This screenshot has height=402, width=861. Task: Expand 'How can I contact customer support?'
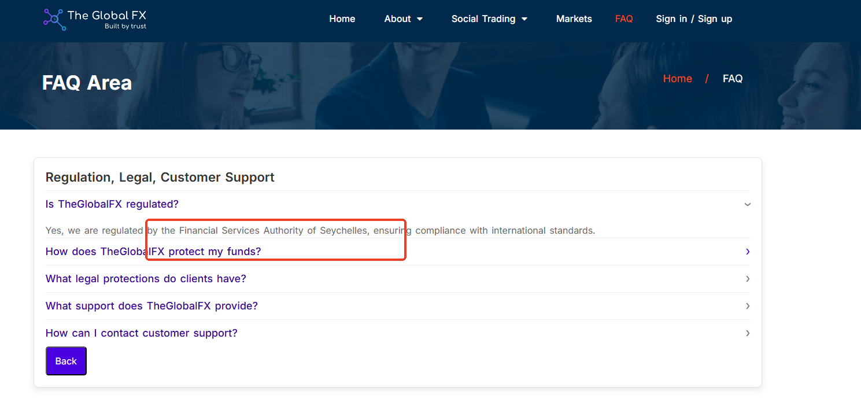click(x=397, y=333)
